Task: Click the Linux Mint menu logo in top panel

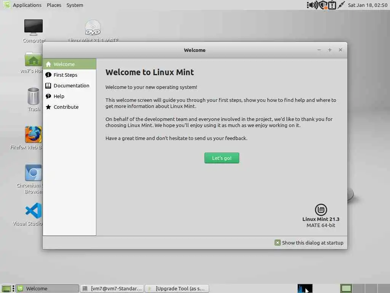Action: 6,5
